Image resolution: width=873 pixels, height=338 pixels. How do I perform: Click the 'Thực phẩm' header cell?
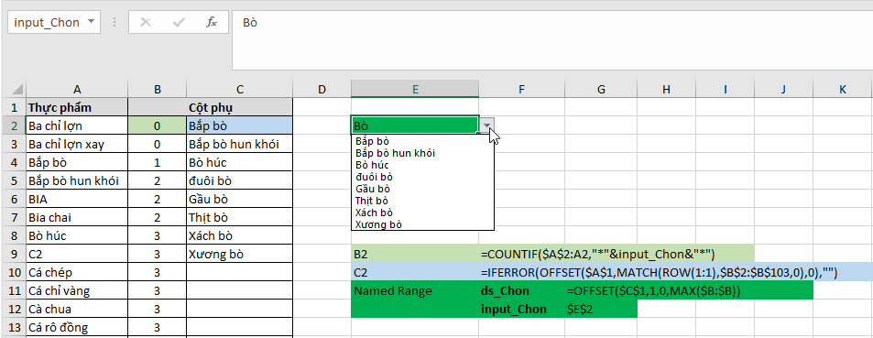77,107
